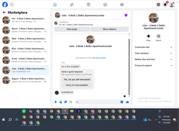This screenshot has height=131, width=179.
Task: Click the 6284448338 message bubble
Action: click(x=67, y=92)
